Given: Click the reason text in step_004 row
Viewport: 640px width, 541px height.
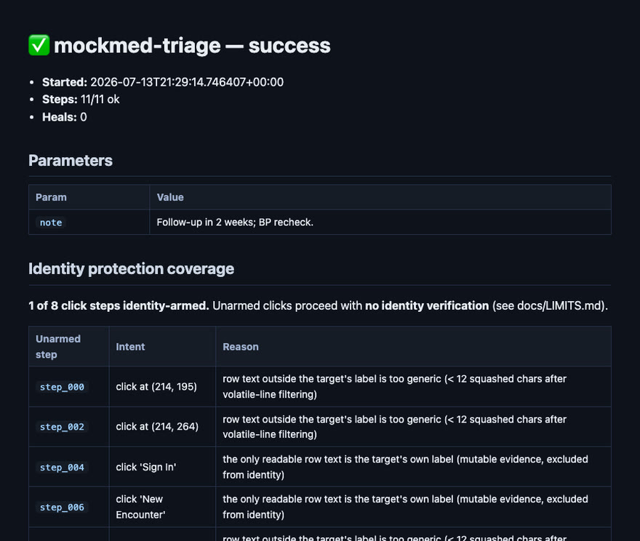Looking at the screenshot, I should tap(405, 467).
